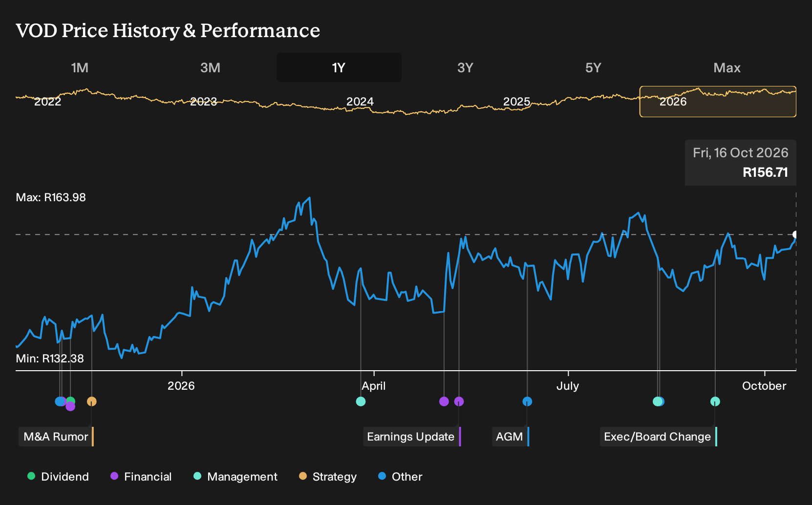The image size is (812, 505).
Task: Open the Earnings Update event label
Action: point(411,437)
